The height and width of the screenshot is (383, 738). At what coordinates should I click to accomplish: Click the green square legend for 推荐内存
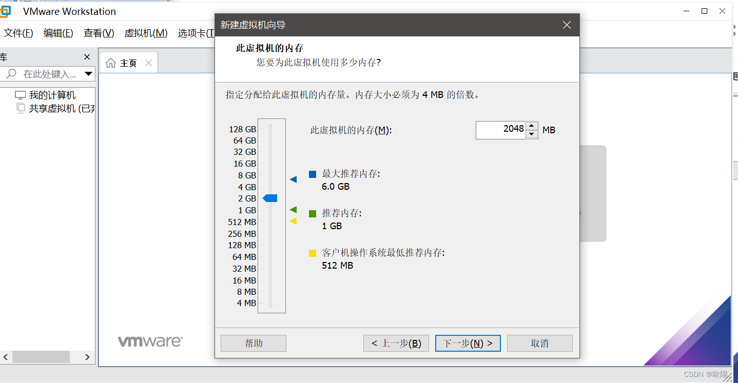click(313, 214)
